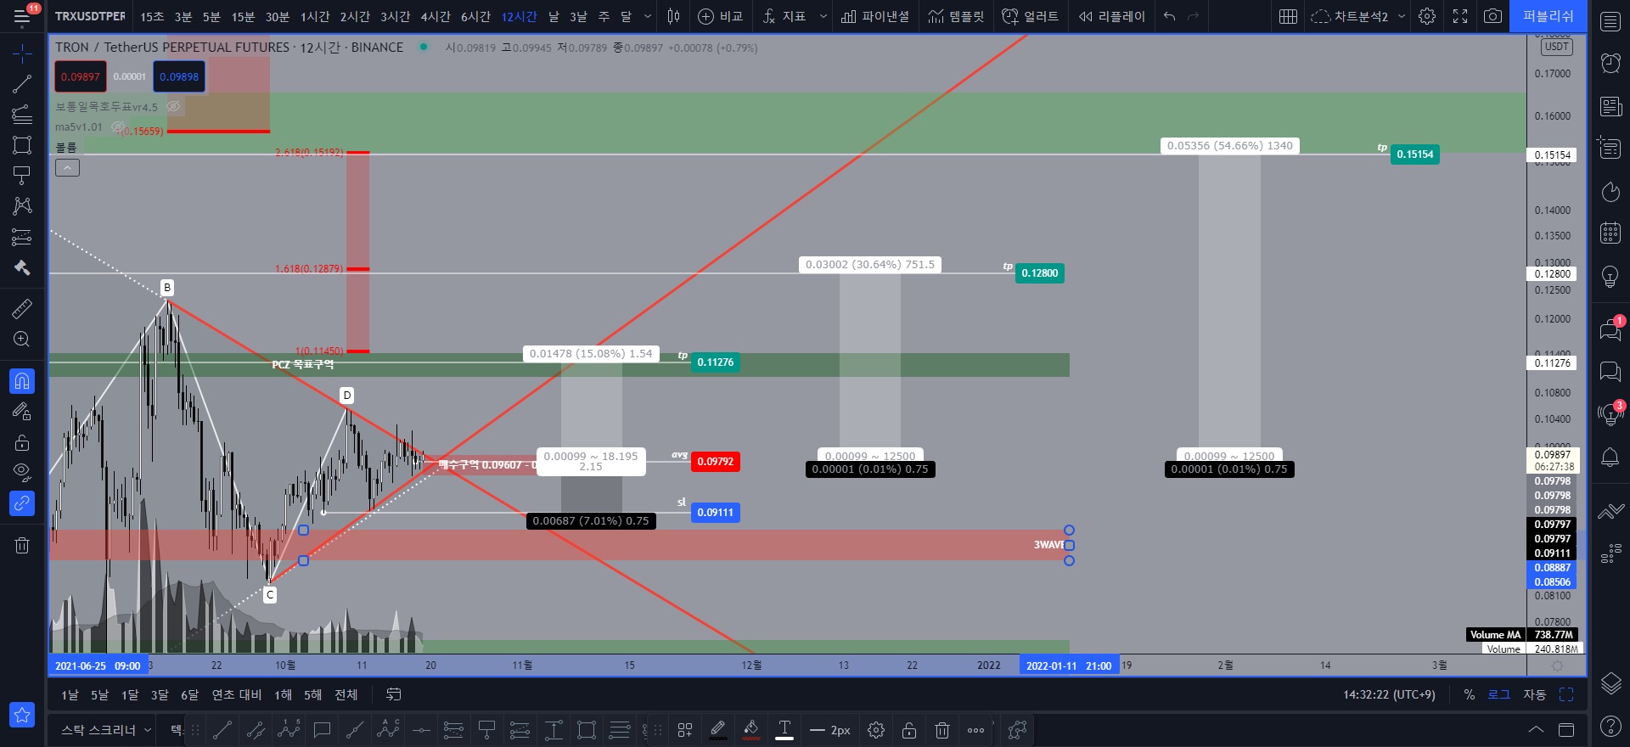The width and height of the screenshot is (1630, 747).
Task: Toggle percent scale (%)
Action: coord(1469,694)
